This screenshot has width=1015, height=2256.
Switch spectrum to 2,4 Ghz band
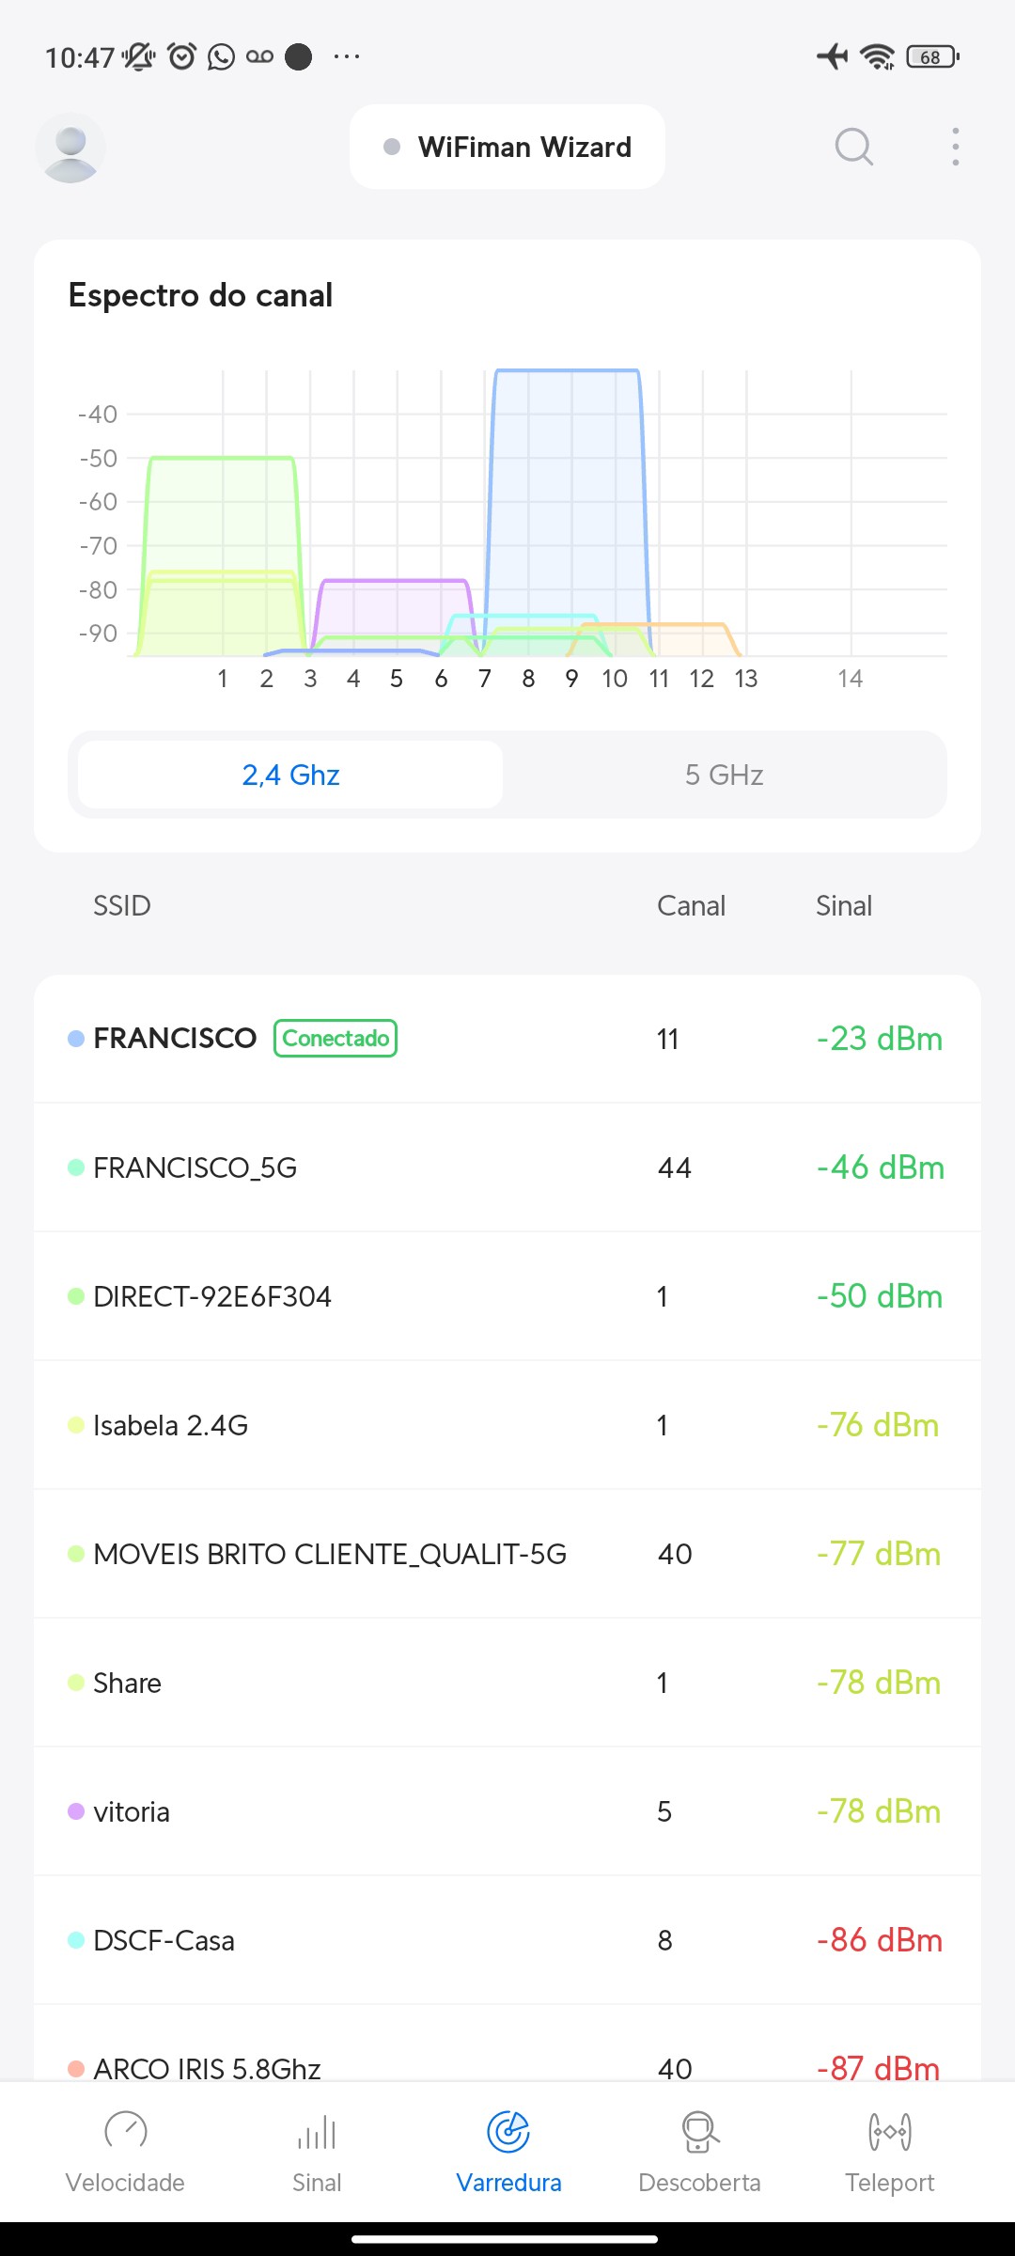[x=290, y=775]
